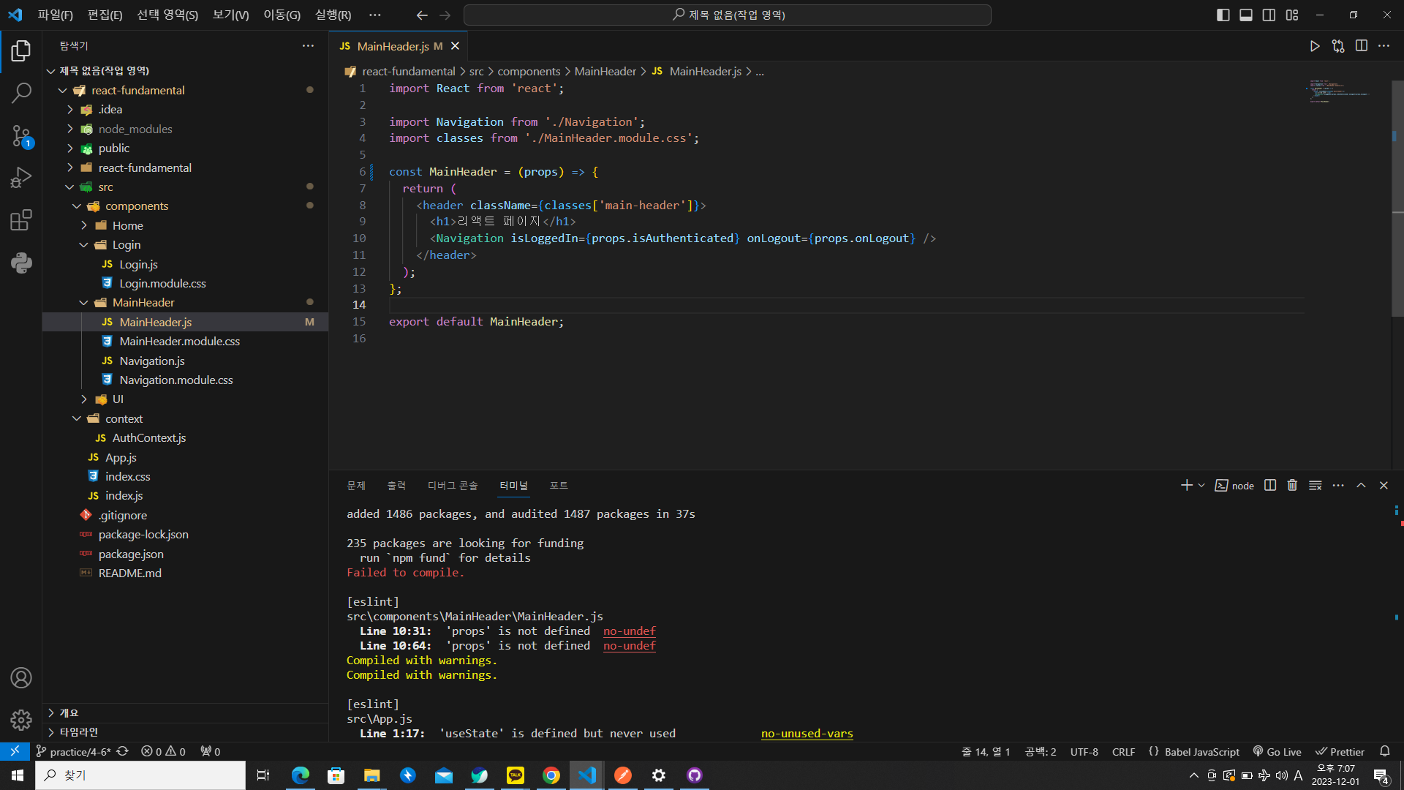Synchronize changes icon in status bar

123,751
